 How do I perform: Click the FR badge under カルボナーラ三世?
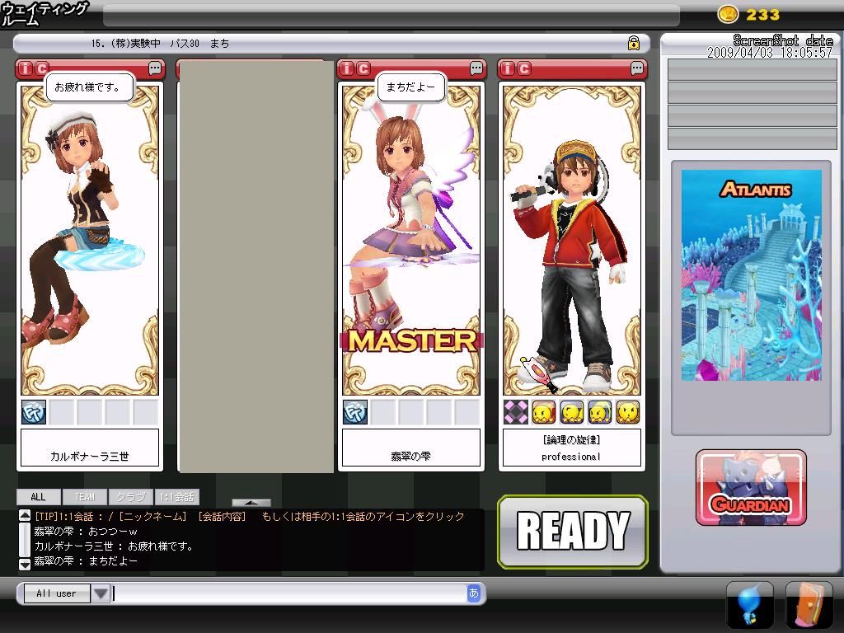34,412
